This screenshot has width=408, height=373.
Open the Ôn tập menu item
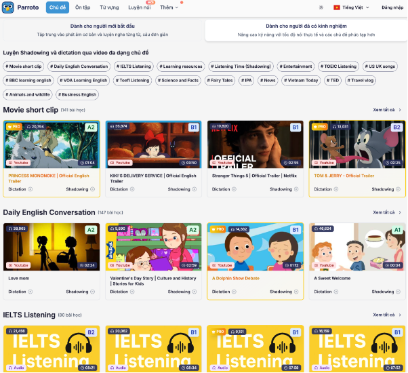pos(83,7)
